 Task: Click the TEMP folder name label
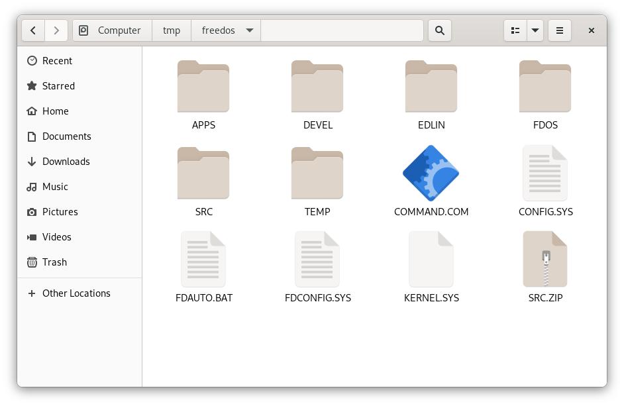[x=317, y=212]
